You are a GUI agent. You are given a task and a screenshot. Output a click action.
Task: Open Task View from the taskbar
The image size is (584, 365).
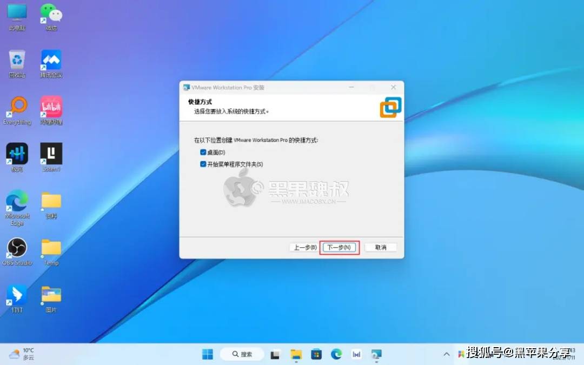tap(275, 354)
